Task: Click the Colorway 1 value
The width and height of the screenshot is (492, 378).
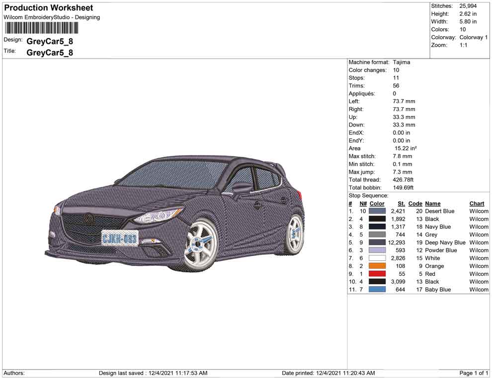Action: point(473,37)
